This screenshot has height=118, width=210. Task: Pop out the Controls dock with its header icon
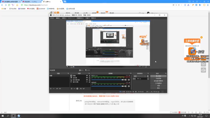pyautogui.click(x=166, y=73)
